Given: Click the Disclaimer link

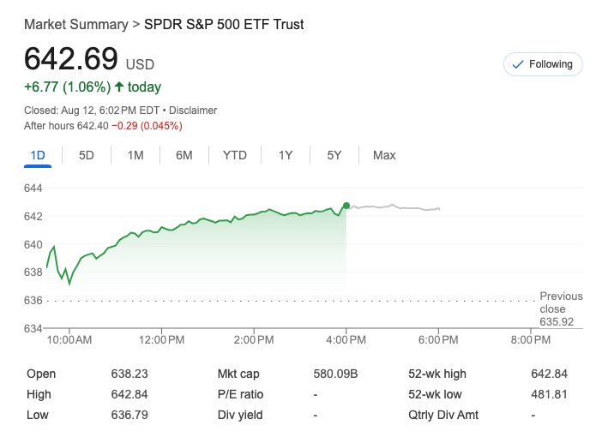Looking at the screenshot, I should click(x=193, y=111).
